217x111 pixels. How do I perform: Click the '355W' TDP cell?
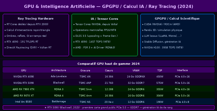(160, 89)
